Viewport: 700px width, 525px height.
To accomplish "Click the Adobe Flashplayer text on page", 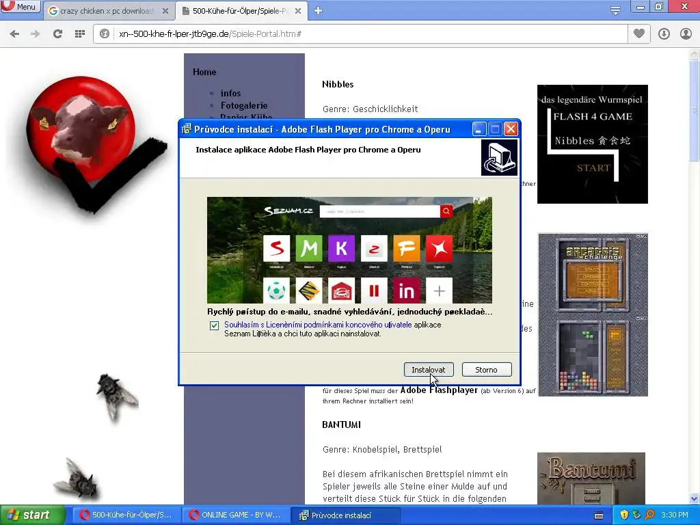I will [x=439, y=390].
